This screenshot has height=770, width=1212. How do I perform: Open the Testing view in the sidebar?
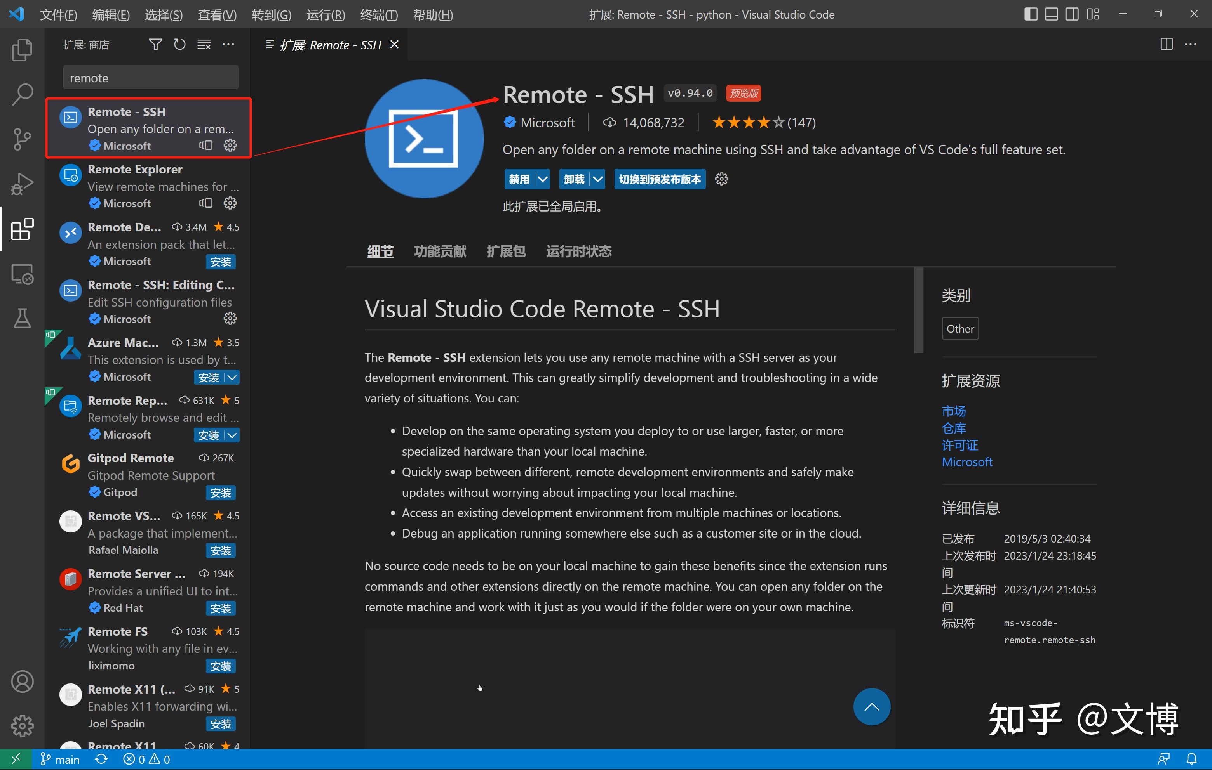22,319
